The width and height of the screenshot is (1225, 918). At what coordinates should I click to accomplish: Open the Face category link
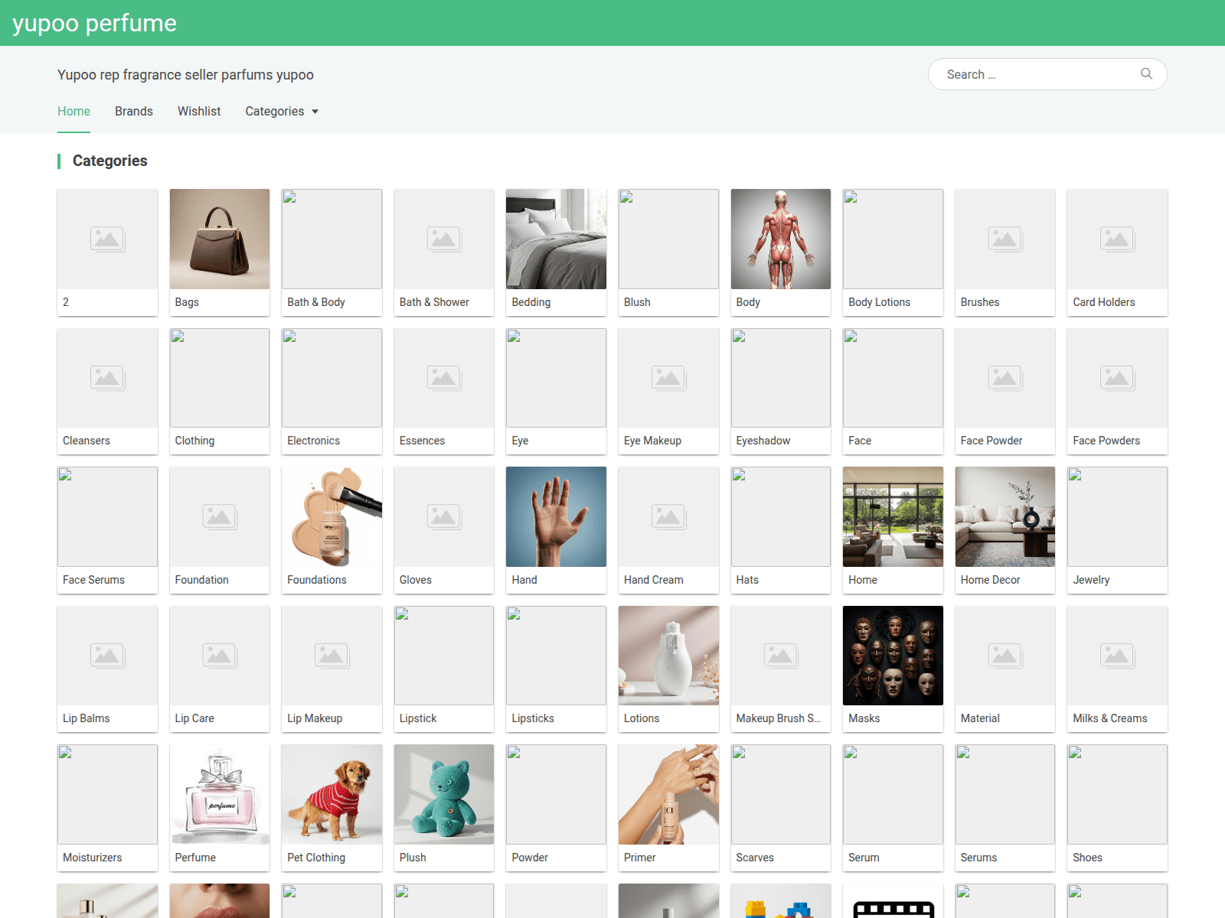860,441
